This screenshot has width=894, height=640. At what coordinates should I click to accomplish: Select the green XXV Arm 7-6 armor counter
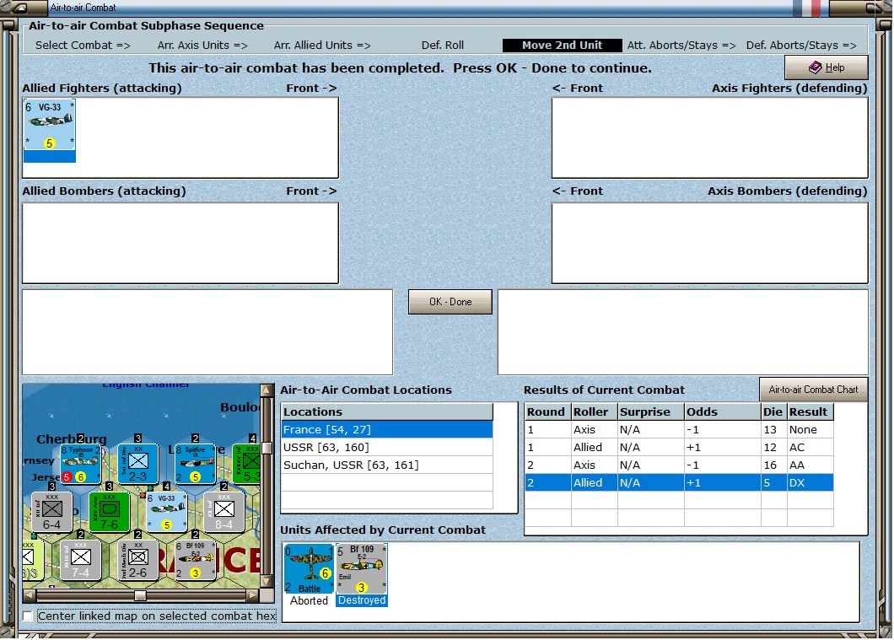coord(109,512)
